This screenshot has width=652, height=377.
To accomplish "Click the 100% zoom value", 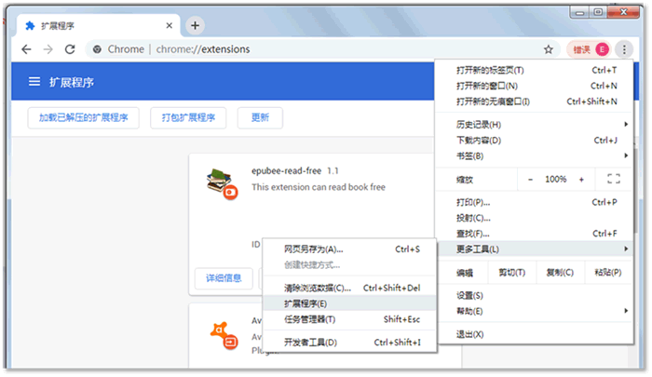I will pos(555,179).
